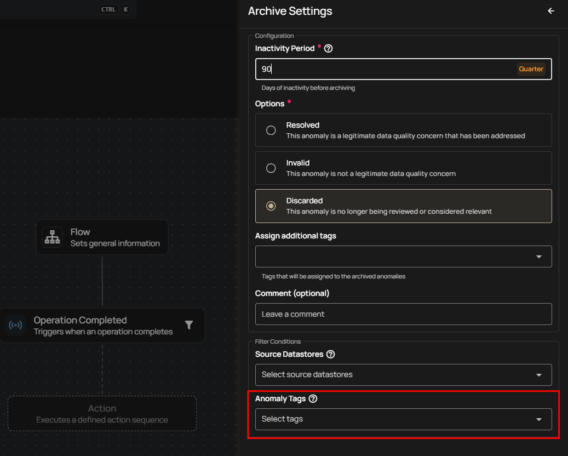This screenshot has width=568, height=456.
Task: Click the Operation Completed trigger signal icon
Action: coord(15,326)
